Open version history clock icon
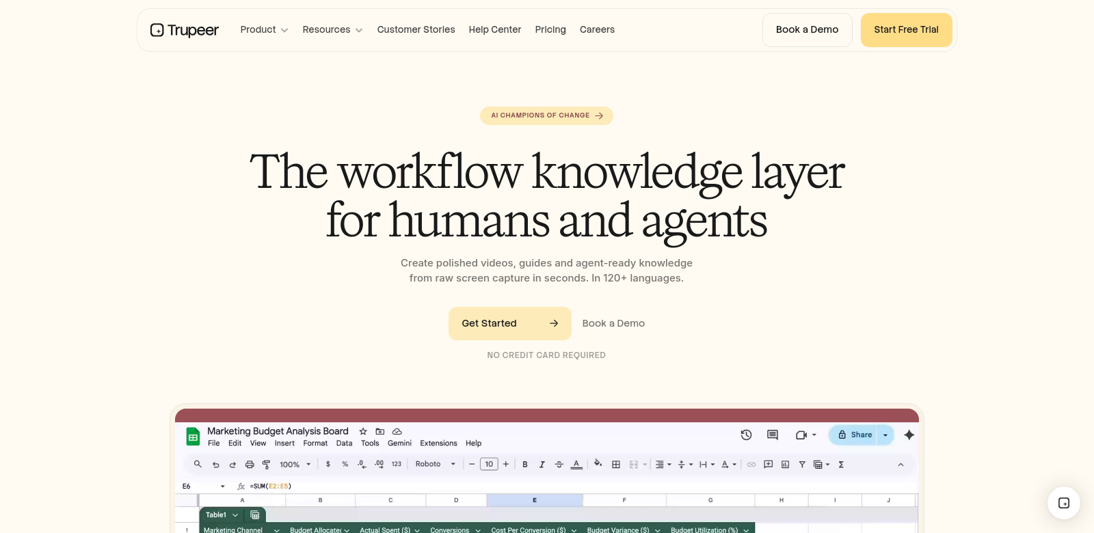The width and height of the screenshot is (1094, 533). tap(747, 435)
